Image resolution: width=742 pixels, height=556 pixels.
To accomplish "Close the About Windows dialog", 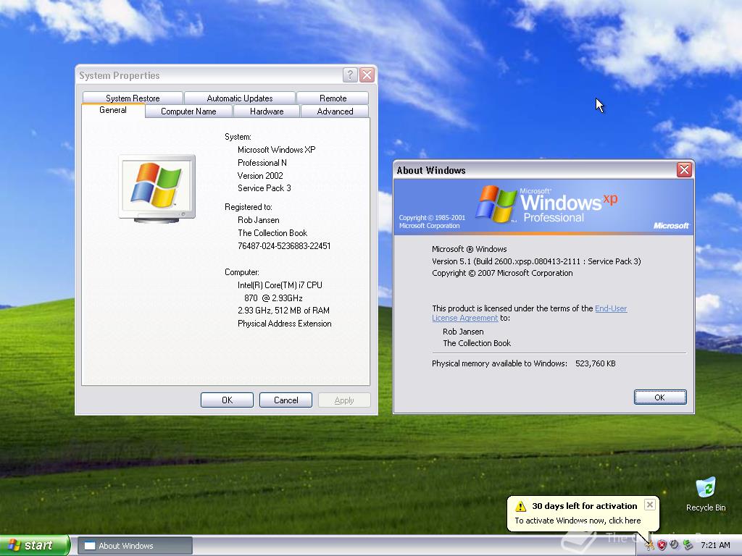I will 684,169.
